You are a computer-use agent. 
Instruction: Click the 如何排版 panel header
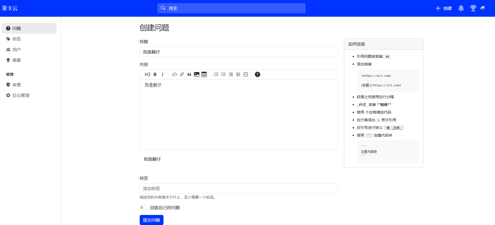coord(384,44)
